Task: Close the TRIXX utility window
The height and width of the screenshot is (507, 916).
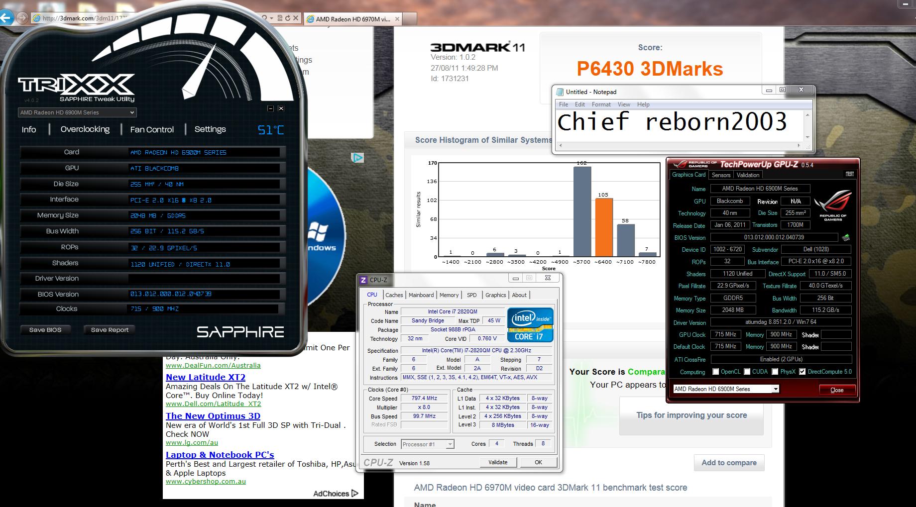Action: (x=281, y=108)
